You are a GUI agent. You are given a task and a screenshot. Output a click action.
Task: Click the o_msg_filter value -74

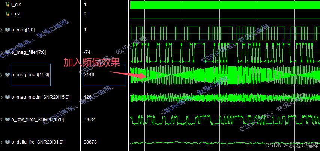87,52
